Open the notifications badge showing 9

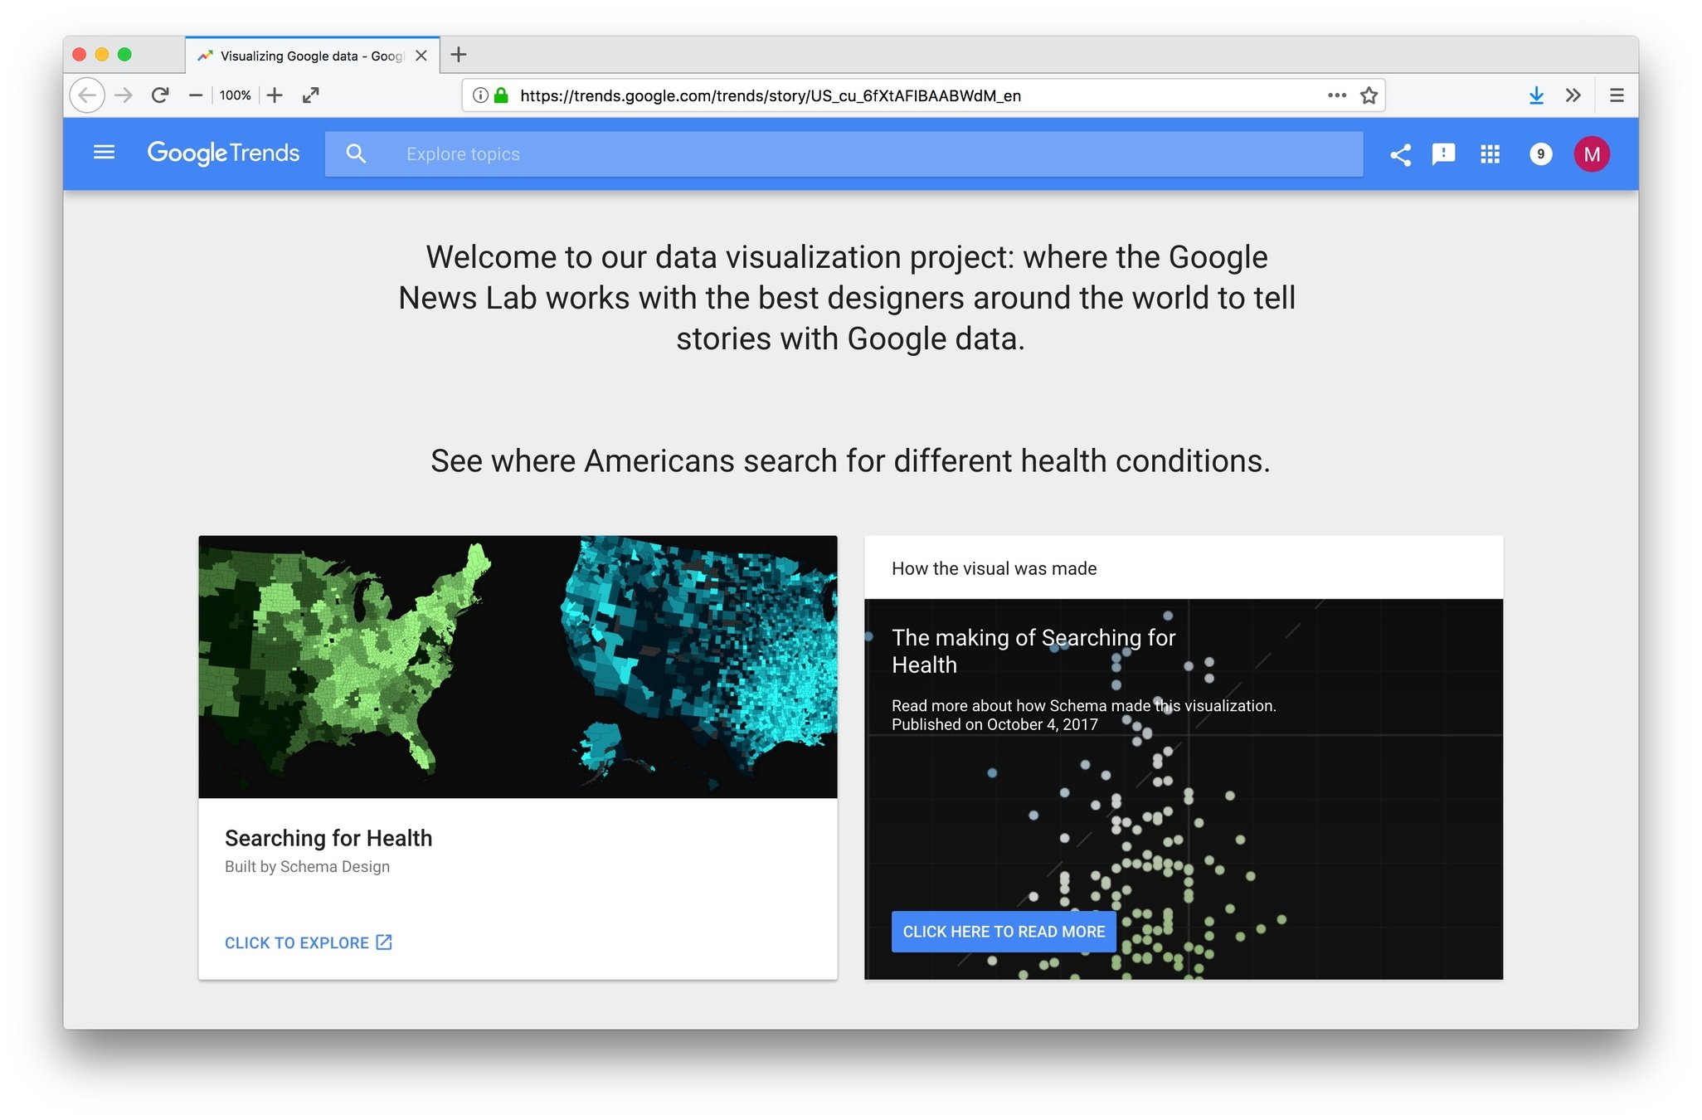1540,154
